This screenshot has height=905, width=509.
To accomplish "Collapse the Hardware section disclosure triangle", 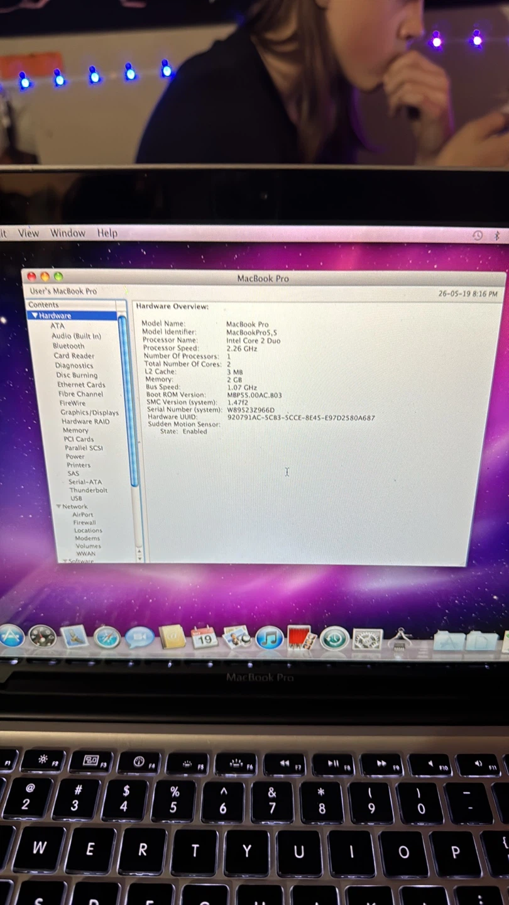I will (x=35, y=315).
